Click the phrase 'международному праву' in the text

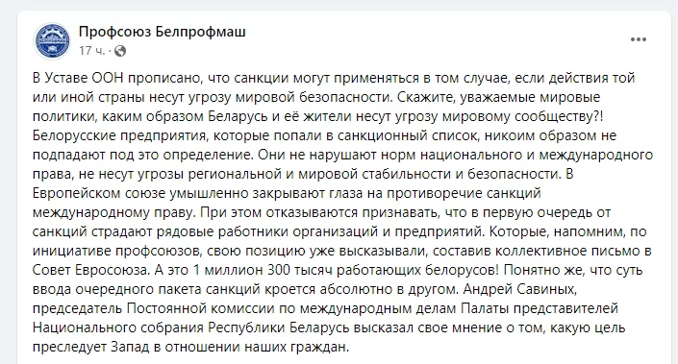click(114, 212)
